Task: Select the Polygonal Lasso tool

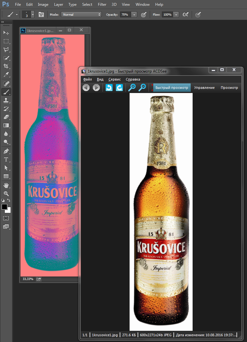Action: click(x=6, y=50)
